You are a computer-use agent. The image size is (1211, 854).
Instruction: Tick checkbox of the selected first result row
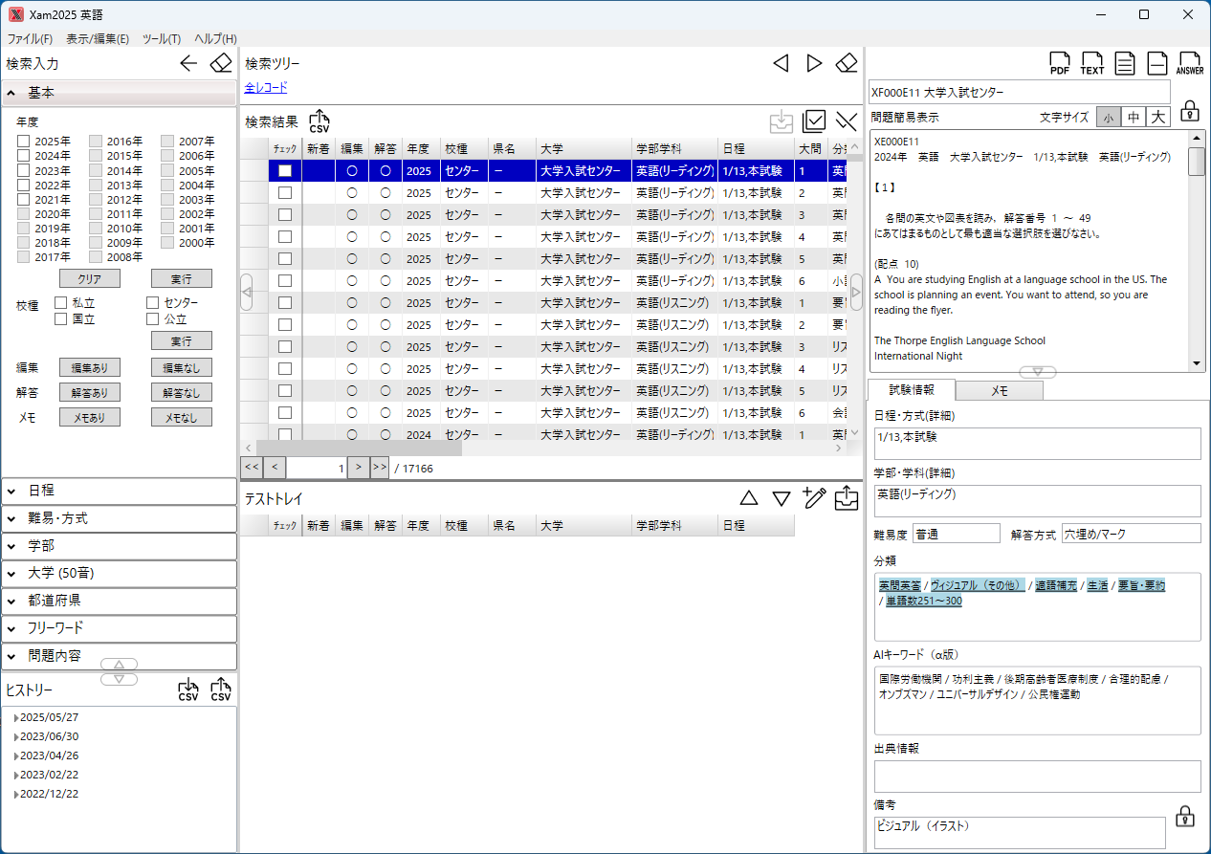(284, 170)
